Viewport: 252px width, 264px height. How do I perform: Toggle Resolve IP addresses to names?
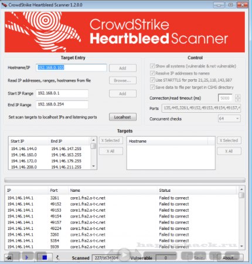[x=152, y=73]
